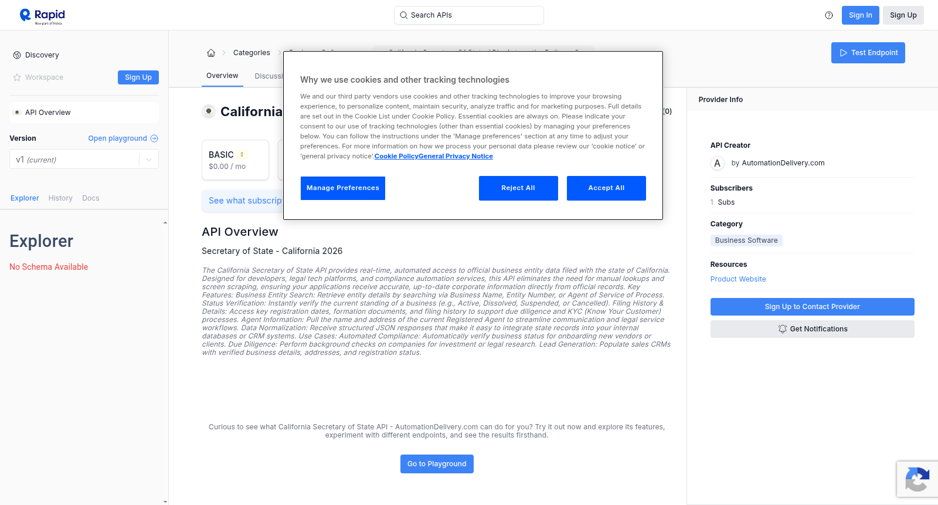
Task: Click the BASIC pricing plan card
Action: click(x=235, y=160)
